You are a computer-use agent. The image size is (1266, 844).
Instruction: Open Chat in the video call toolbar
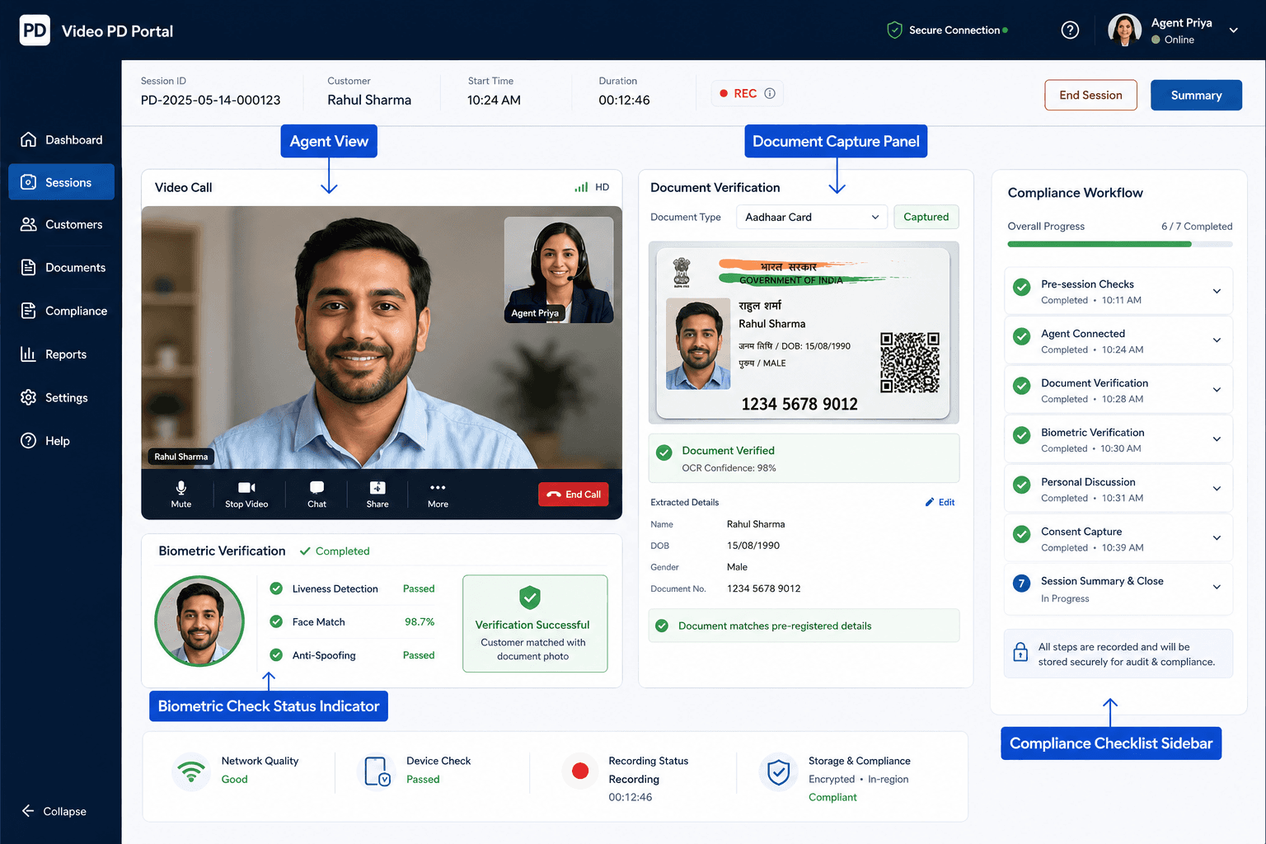316,494
